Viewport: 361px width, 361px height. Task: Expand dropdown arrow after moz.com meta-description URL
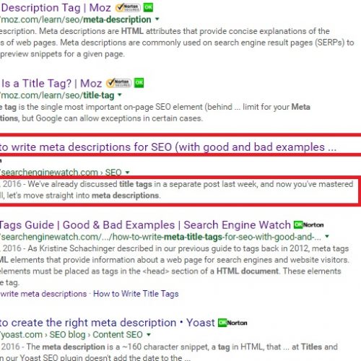tap(157, 19)
